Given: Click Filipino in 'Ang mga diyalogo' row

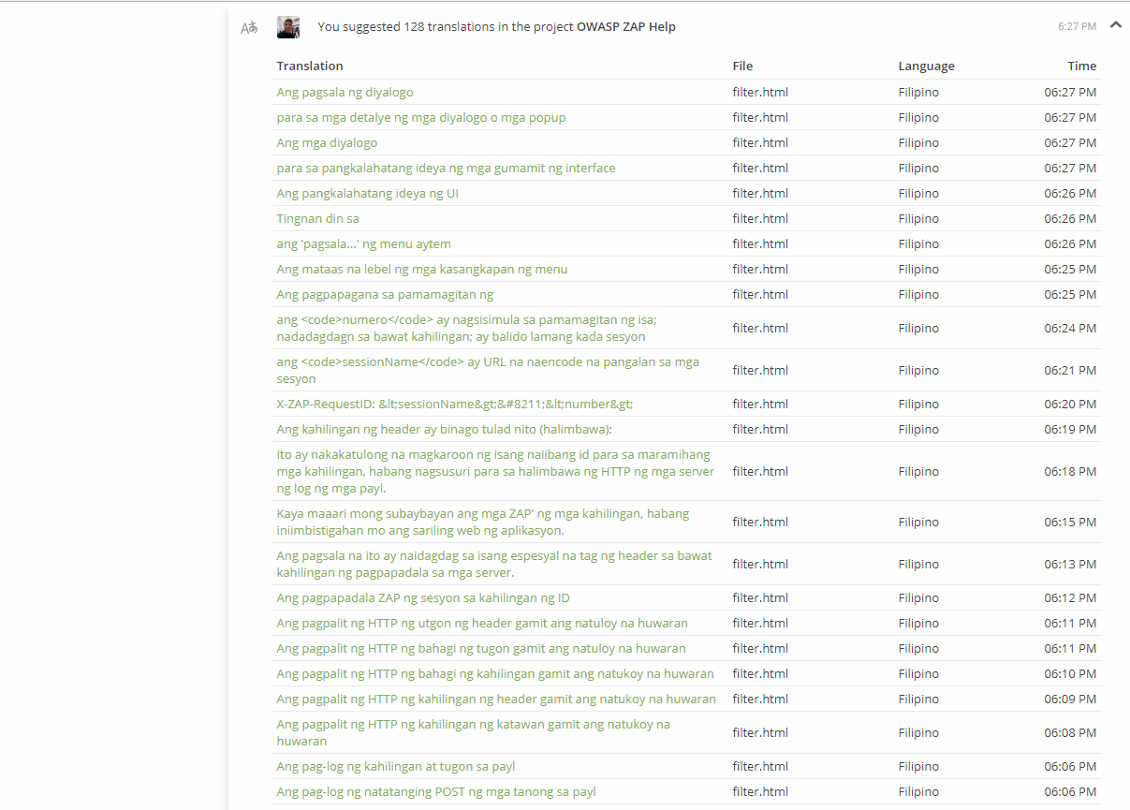Looking at the screenshot, I should coord(918,142).
